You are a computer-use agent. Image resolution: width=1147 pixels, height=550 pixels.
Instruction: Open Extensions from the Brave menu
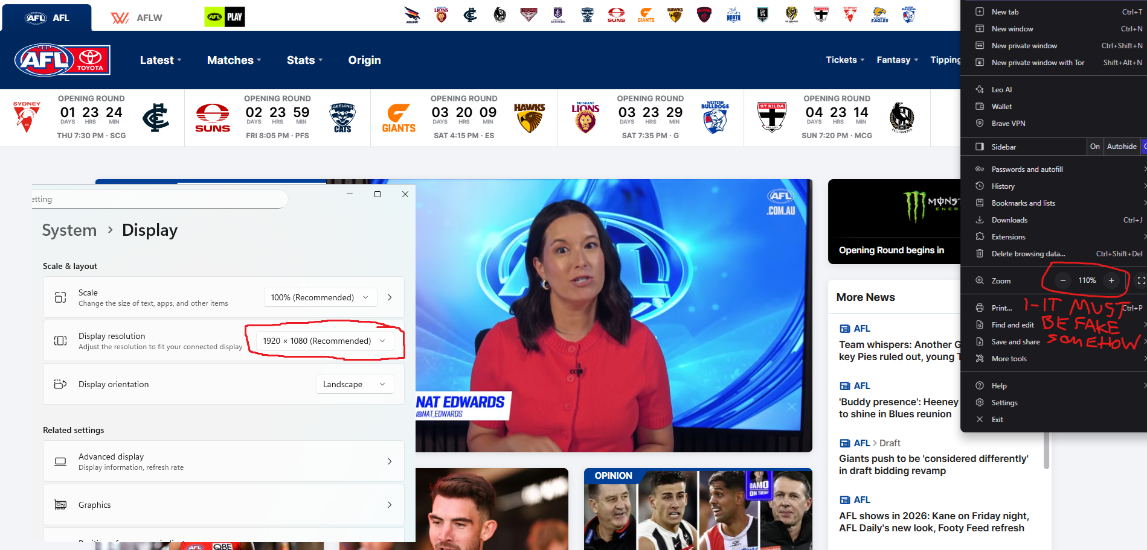pyautogui.click(x=1053, y=237)
